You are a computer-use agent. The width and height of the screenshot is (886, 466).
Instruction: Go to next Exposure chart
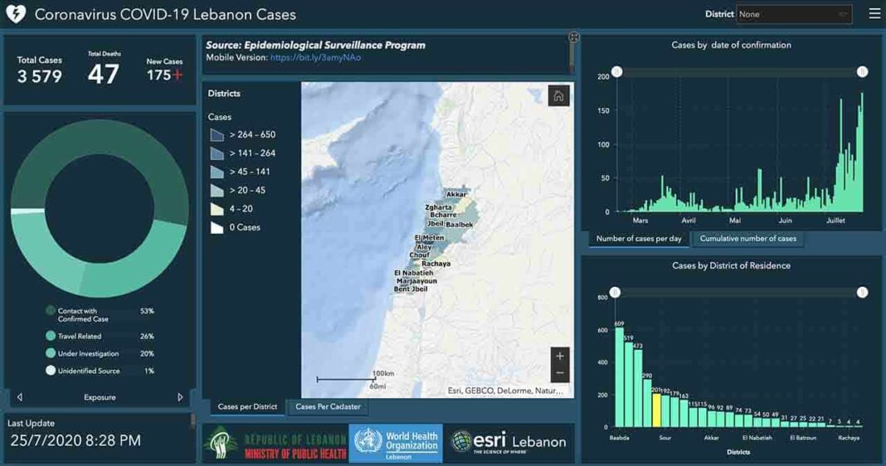pos(180,397)
